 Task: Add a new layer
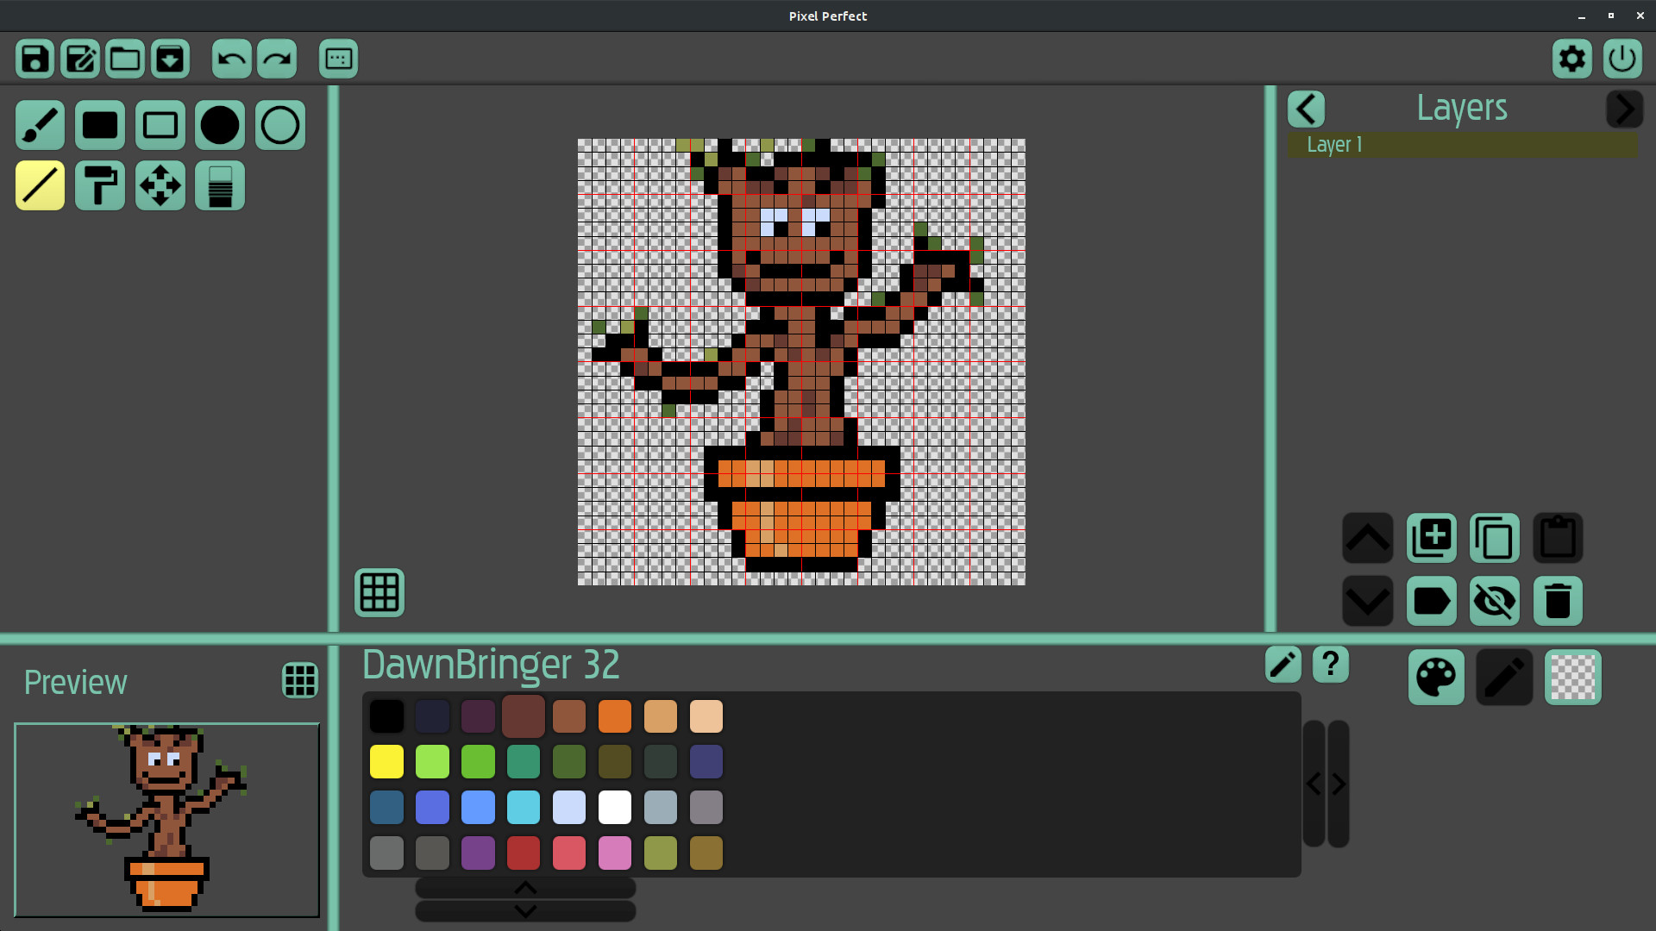click(x=1431, y=538)
